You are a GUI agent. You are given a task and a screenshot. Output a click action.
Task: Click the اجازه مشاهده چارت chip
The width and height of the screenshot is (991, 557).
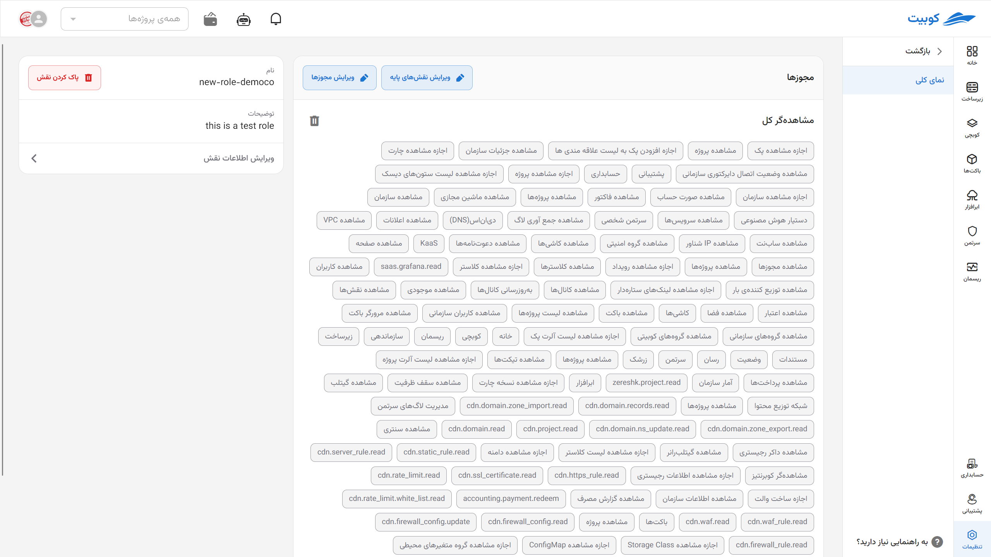pyautogui.click(x=418, y=151)
